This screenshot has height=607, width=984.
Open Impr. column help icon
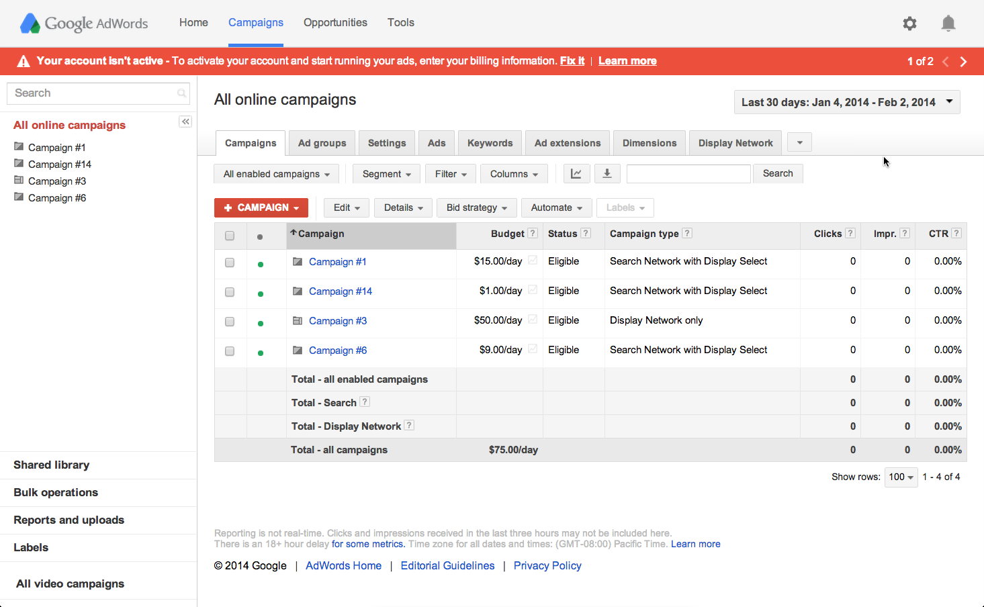[905, 233]
